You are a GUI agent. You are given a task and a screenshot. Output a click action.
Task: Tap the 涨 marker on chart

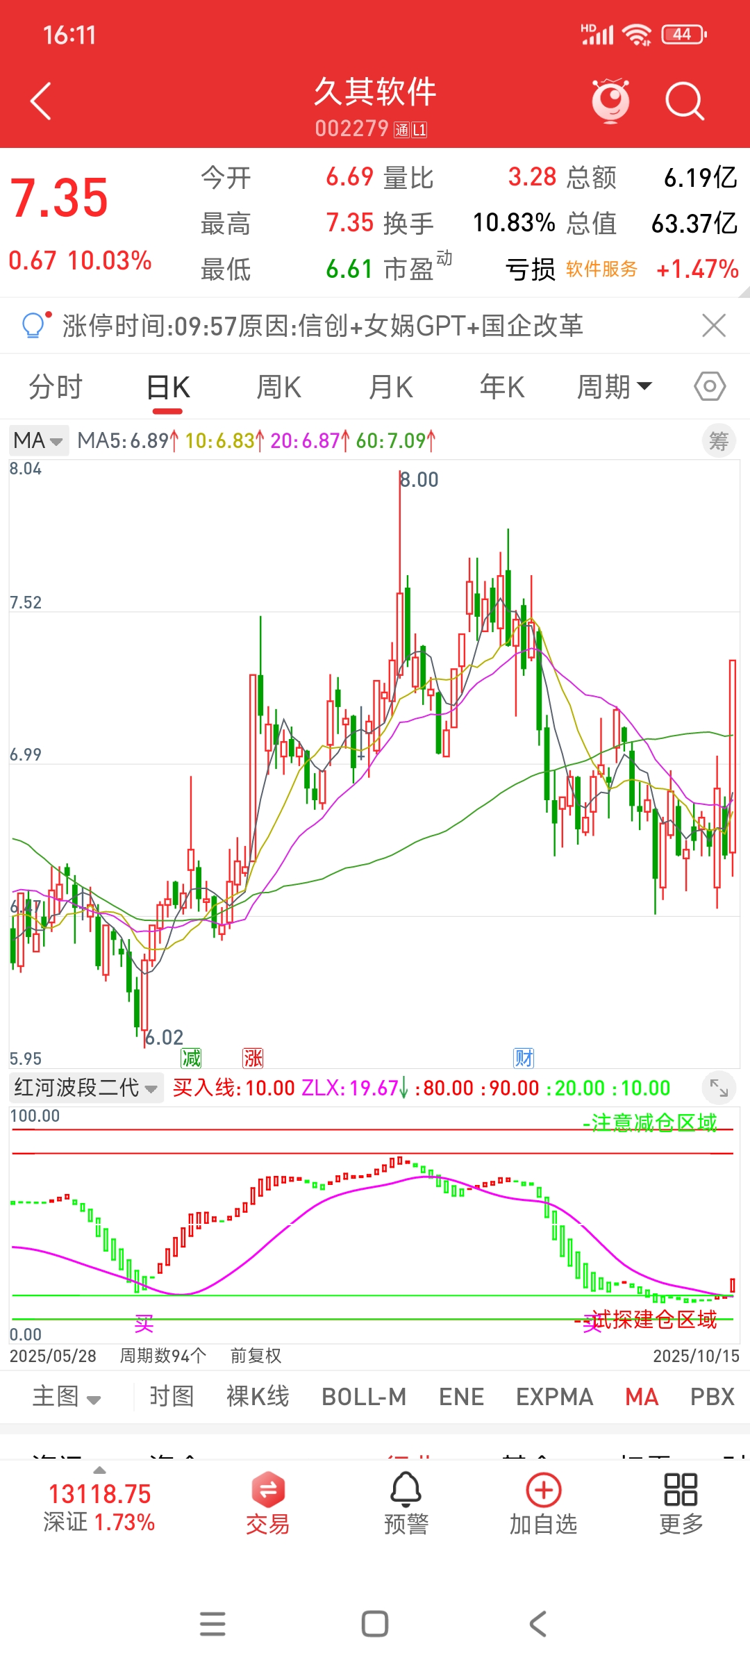click(253, 1058)
